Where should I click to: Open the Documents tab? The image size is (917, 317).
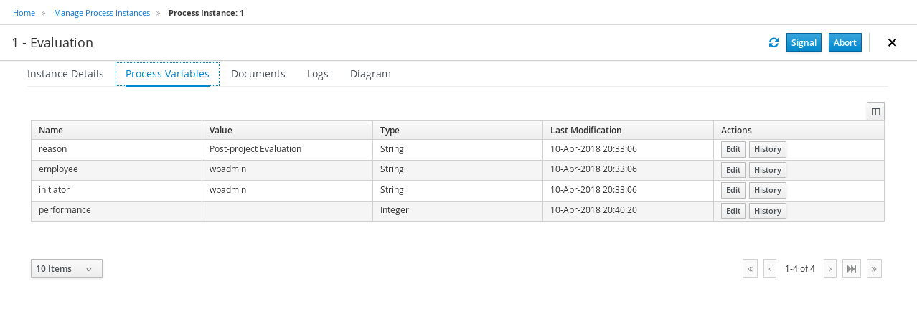pyautogui.click(x=258, y=74)
